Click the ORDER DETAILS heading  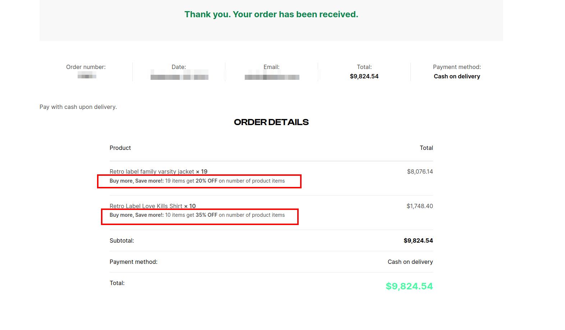click(271, 122)
